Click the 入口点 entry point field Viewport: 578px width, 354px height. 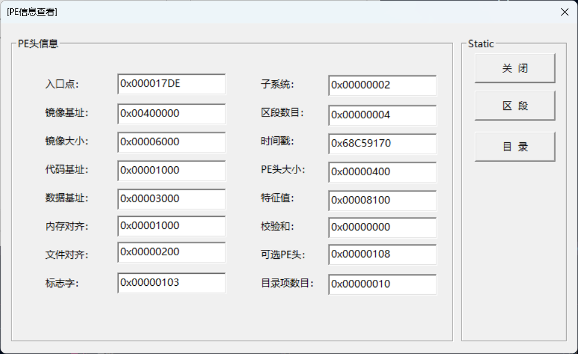pos(172,84)
